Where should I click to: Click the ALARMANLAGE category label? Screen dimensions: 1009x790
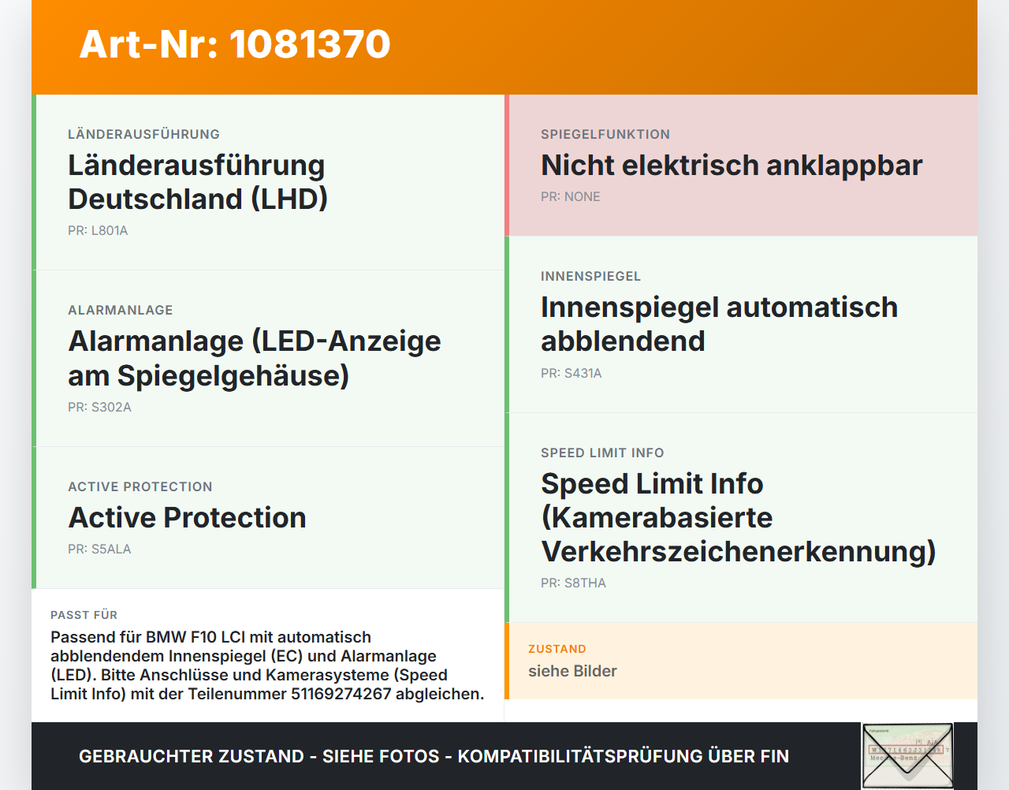(121, 311)
